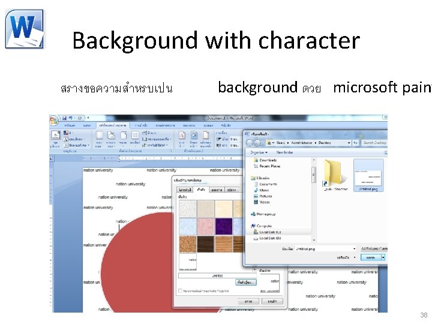Choose the white marble texture swatch
This screenshot has width=432, height=324.
[x=188, y=209]
